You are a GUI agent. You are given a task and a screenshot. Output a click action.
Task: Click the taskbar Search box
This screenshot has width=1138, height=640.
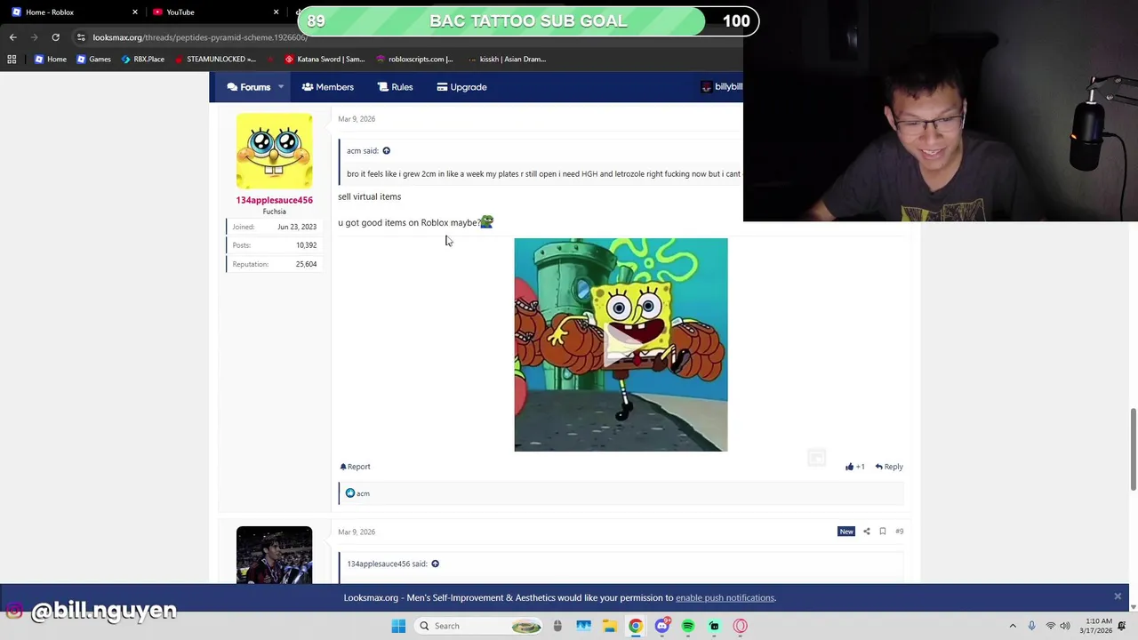480,626
